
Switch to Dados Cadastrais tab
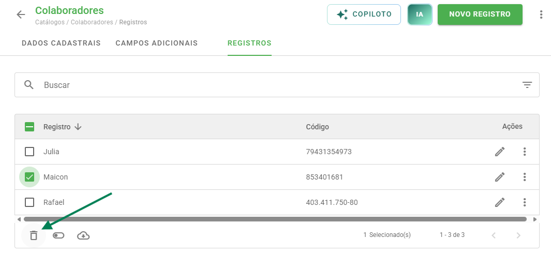point(61,43)
